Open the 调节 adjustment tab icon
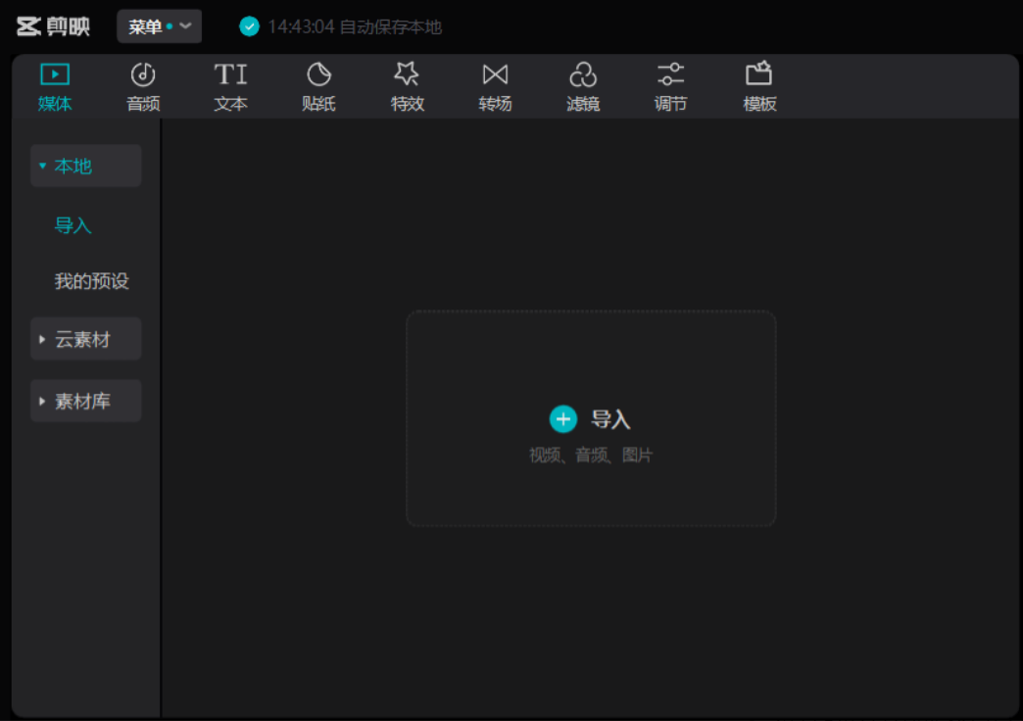The height and width of the screenshot is (721, 1023). coord(670,74)
